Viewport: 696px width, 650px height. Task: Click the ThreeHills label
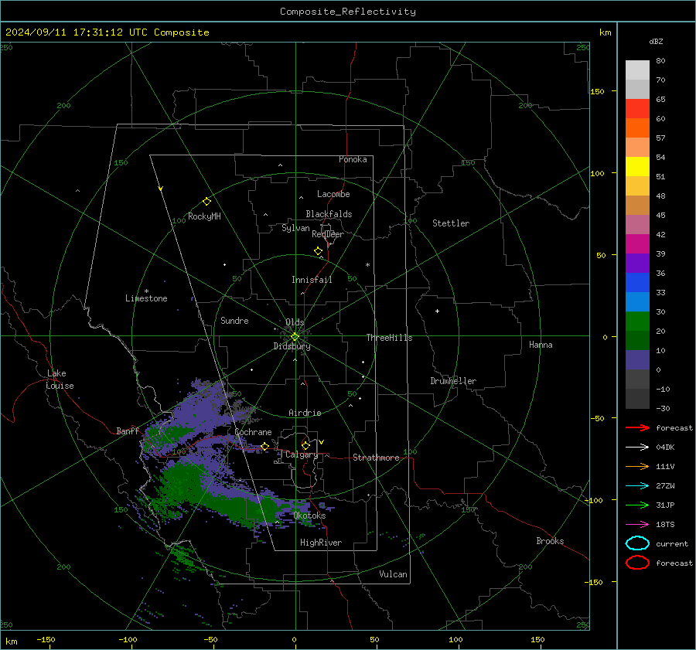(389, 338)
